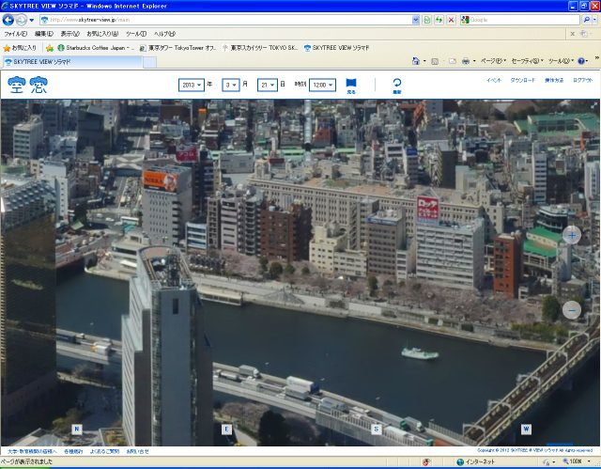Click the blue flag view icon

click(351, 83)
